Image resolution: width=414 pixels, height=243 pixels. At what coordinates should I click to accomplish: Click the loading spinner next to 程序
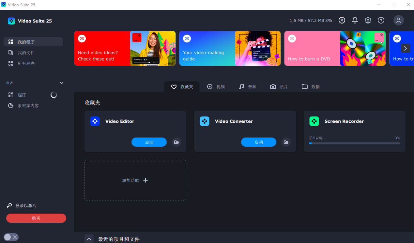tap(54, 95)
